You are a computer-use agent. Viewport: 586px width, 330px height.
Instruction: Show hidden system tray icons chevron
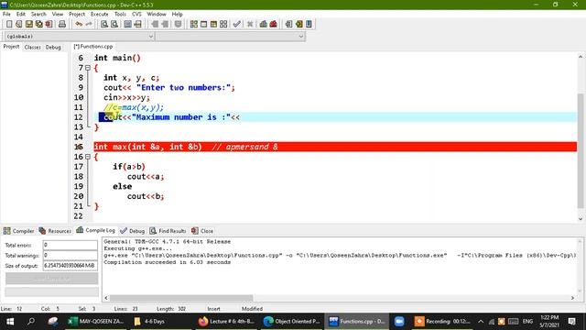tap(481, 322)
